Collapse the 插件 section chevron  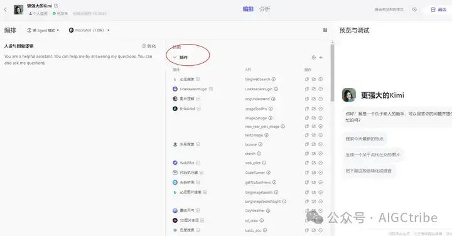[175, 57]
